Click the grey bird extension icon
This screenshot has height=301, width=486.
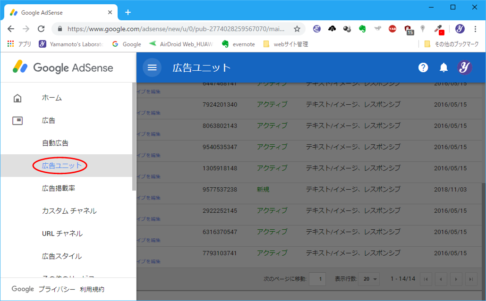click(x=377, y=29)
